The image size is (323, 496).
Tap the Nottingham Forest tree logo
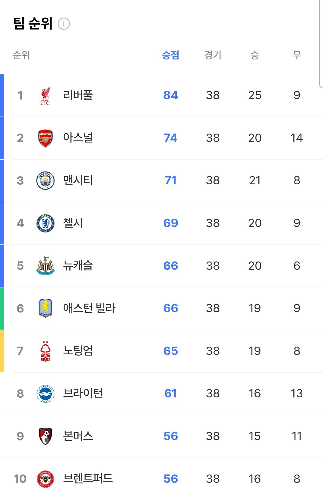(x=45, y=351)
